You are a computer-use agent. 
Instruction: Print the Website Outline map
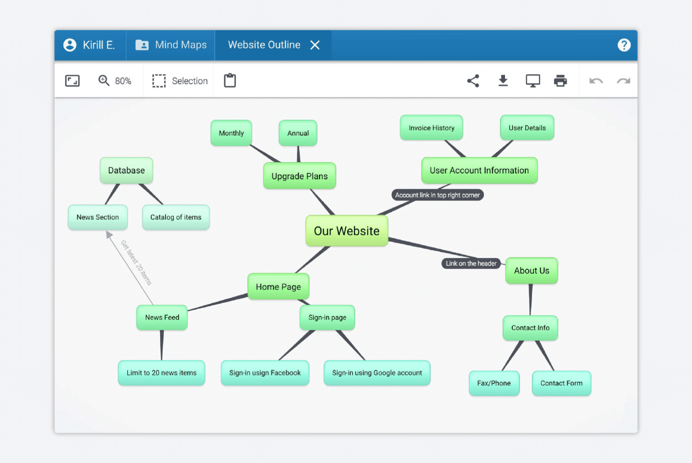tap(560, 81)
